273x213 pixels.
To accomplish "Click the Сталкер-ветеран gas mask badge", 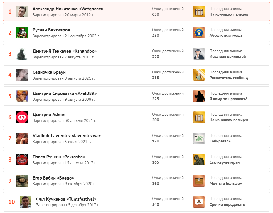I will (x=199, y=160).
